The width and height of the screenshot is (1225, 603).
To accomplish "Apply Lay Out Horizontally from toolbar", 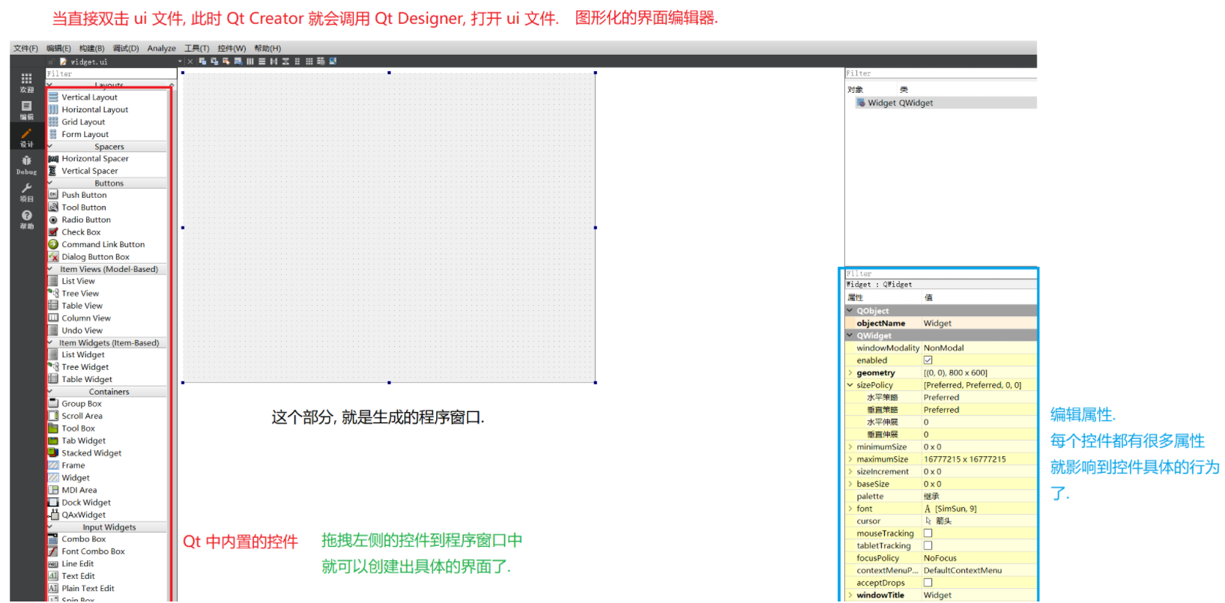I will click(x=250, y=61).
